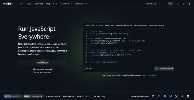This screenshot has height=100, width=194.
Task: Click the res.writeHead code line
Action: 118,41
